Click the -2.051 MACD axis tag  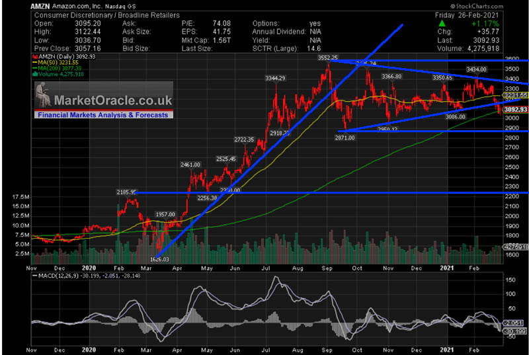pos(512,323)
